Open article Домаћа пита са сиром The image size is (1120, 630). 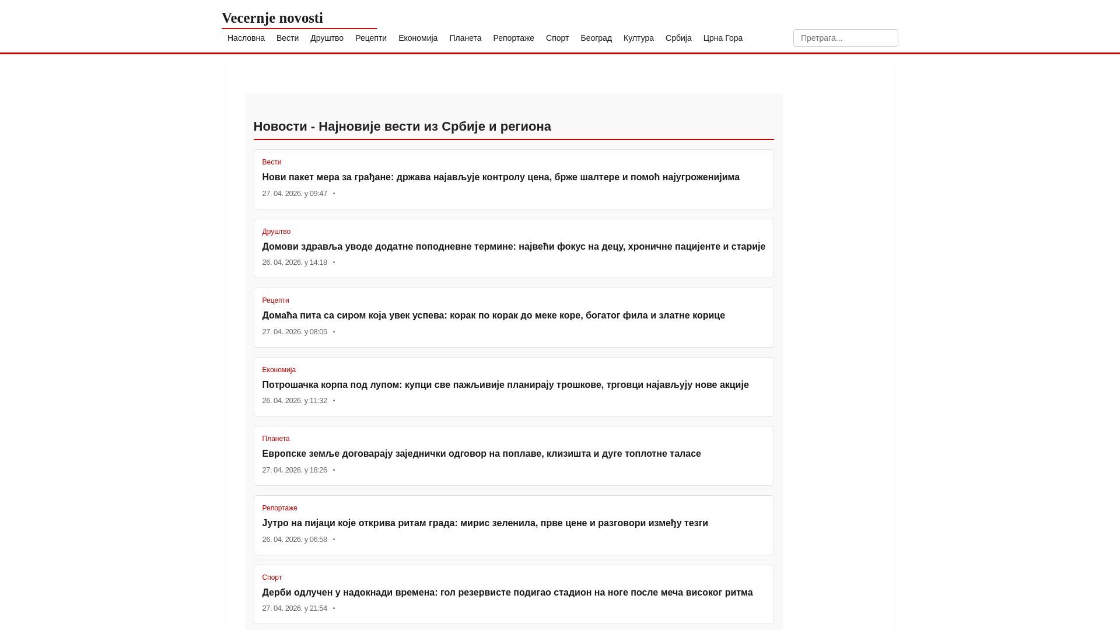(494, 316)
